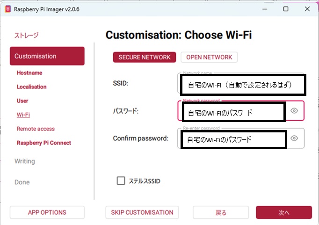The height and width of the screenshot is (225, 319).
Task: Open the User settings step
Action: pyautogui.click(x=22, y=101)
